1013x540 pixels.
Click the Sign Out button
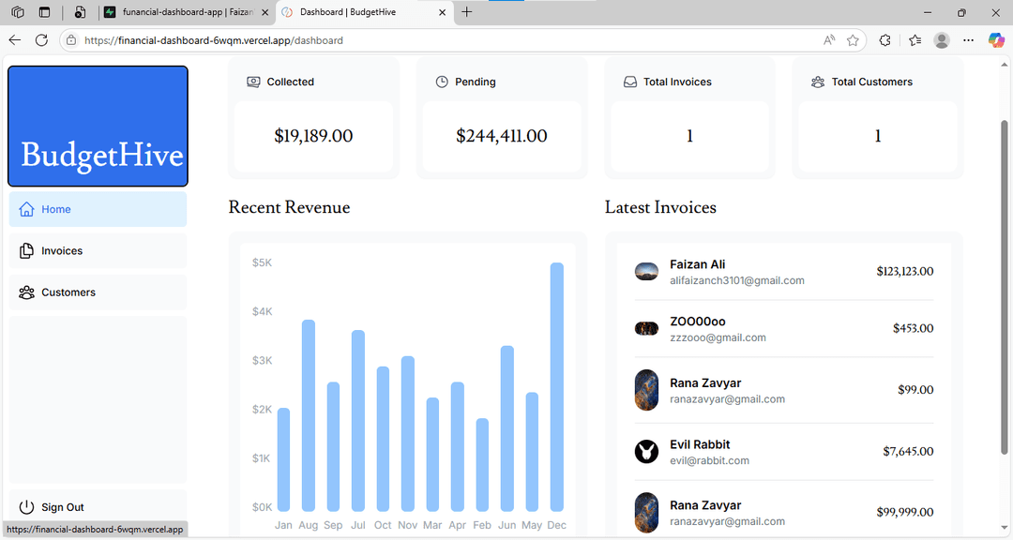pos(98,507)
